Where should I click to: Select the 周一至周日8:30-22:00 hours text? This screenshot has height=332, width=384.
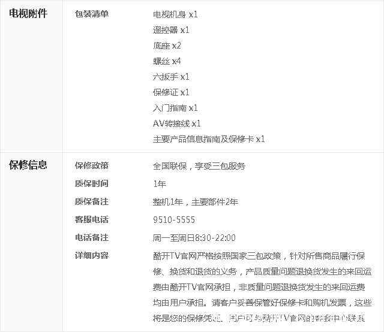pyautogui.click(x=194, y=238)
